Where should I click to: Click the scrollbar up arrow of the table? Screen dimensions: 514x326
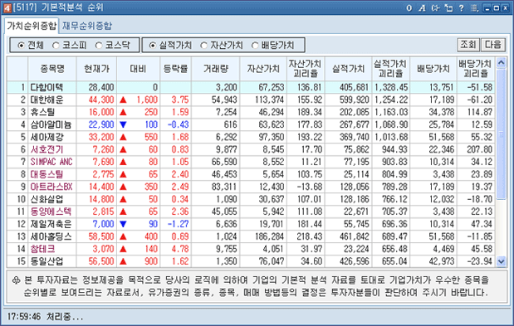501,62
